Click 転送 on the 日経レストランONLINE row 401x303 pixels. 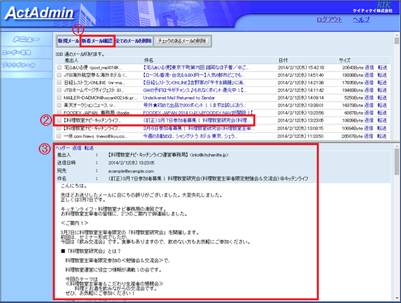pos(382,83)
